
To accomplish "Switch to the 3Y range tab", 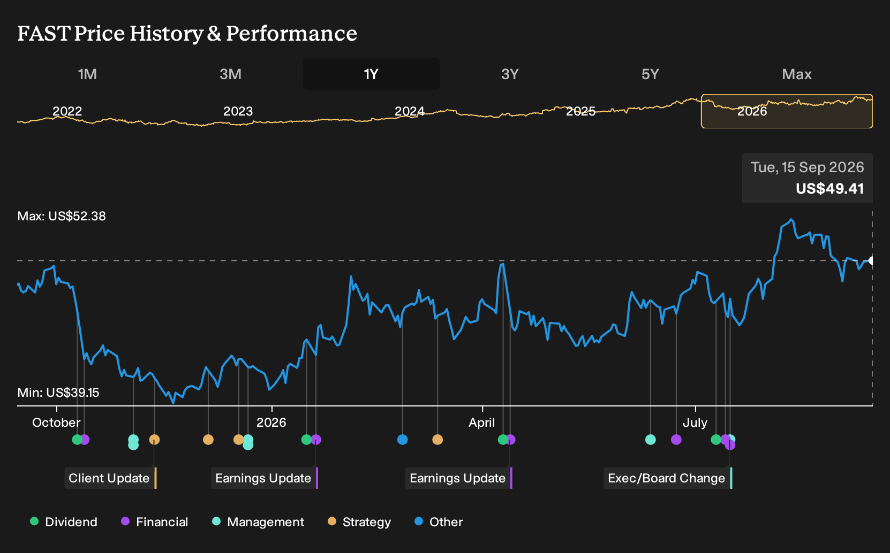I will click(x=510, y=74).
